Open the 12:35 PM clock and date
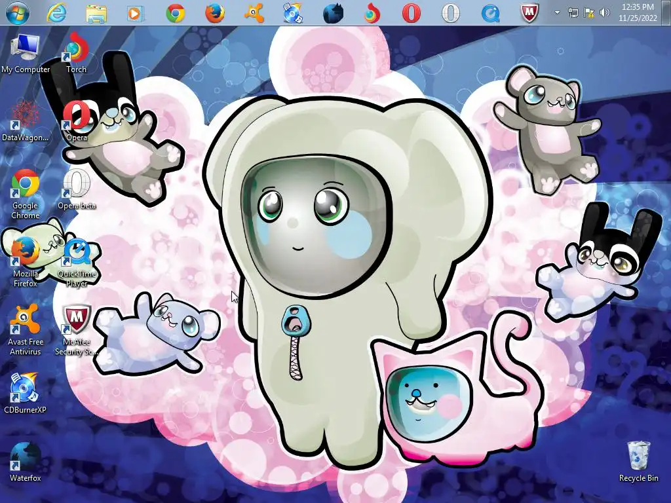Viewport: 671px width, 503px height. pos(638,12)
